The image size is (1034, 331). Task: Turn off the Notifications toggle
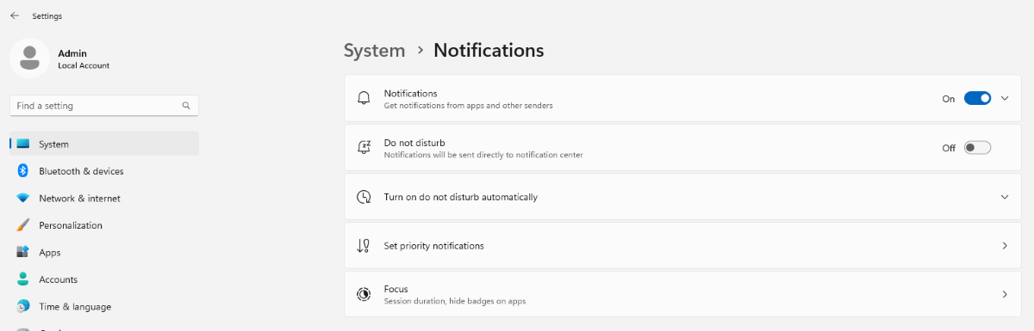coord(977,98)
